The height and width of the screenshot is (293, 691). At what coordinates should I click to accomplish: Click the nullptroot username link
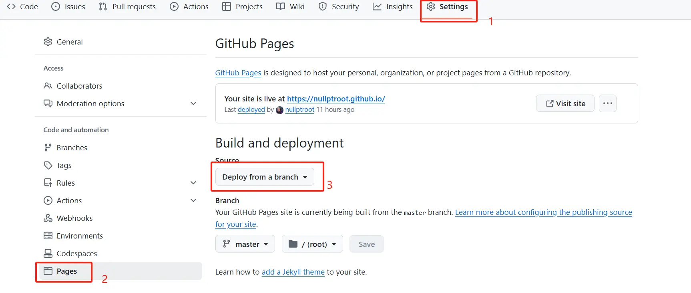click(300, 109)
